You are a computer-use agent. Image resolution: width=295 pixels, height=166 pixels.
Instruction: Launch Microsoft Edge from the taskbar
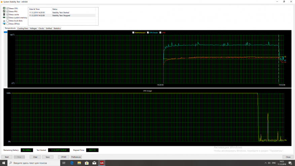pos(72,163)
